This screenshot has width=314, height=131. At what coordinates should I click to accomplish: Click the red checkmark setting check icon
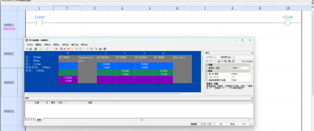click(69, 49)
